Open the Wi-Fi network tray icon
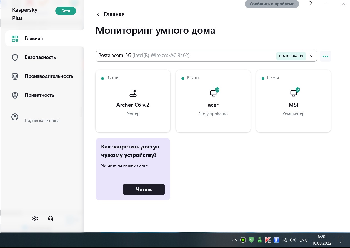 [x=285, y=240]
